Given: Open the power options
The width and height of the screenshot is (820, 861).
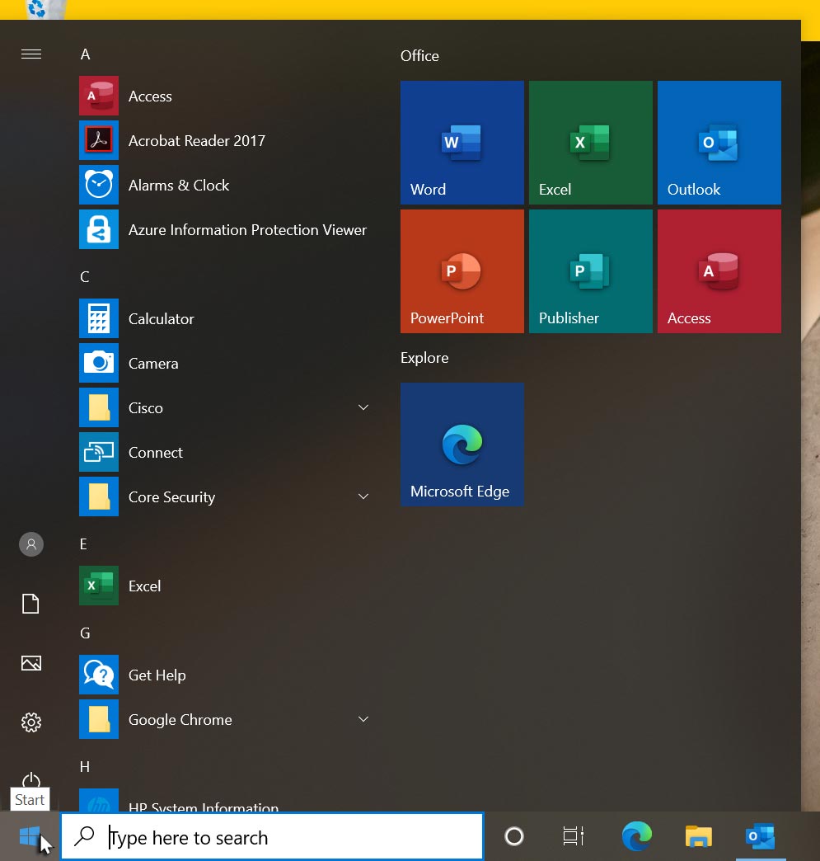Looking at the screenshot, I should click(x=30, y=782).
